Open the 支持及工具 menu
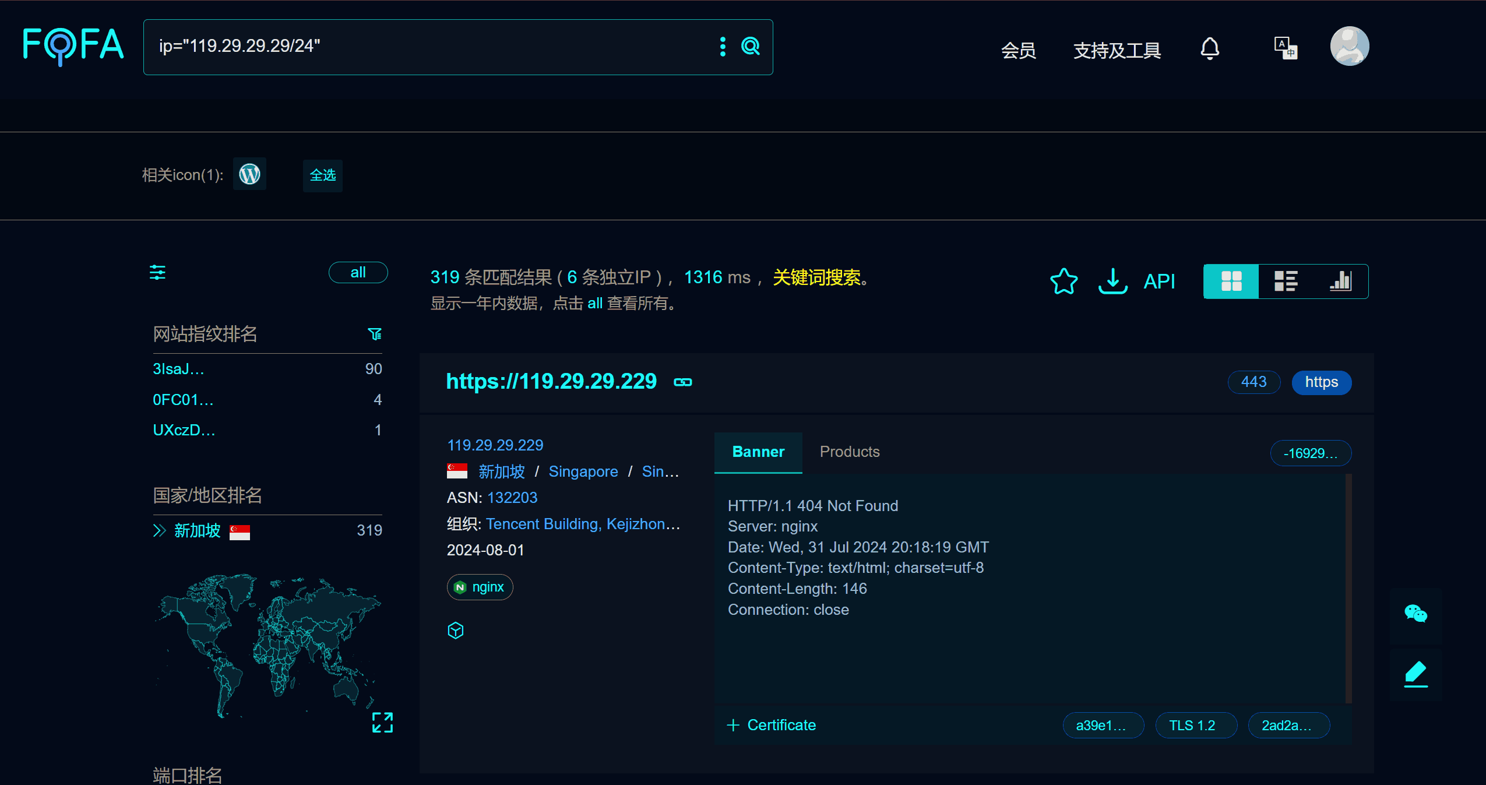The width and height of the screenshot is (1486, 785). (x=1117, y=51)
